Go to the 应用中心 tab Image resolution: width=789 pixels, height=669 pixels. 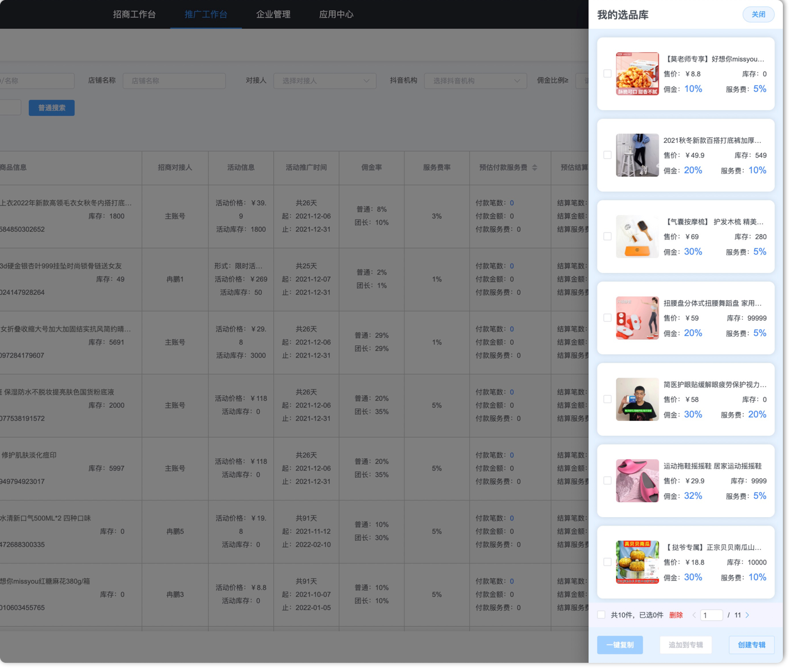[x=336, y=14]
